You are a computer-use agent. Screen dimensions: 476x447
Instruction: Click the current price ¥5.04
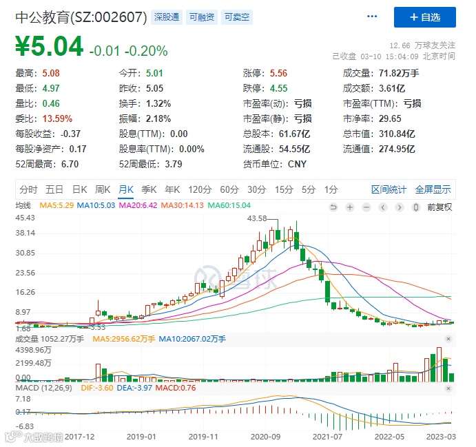(49, 46)
